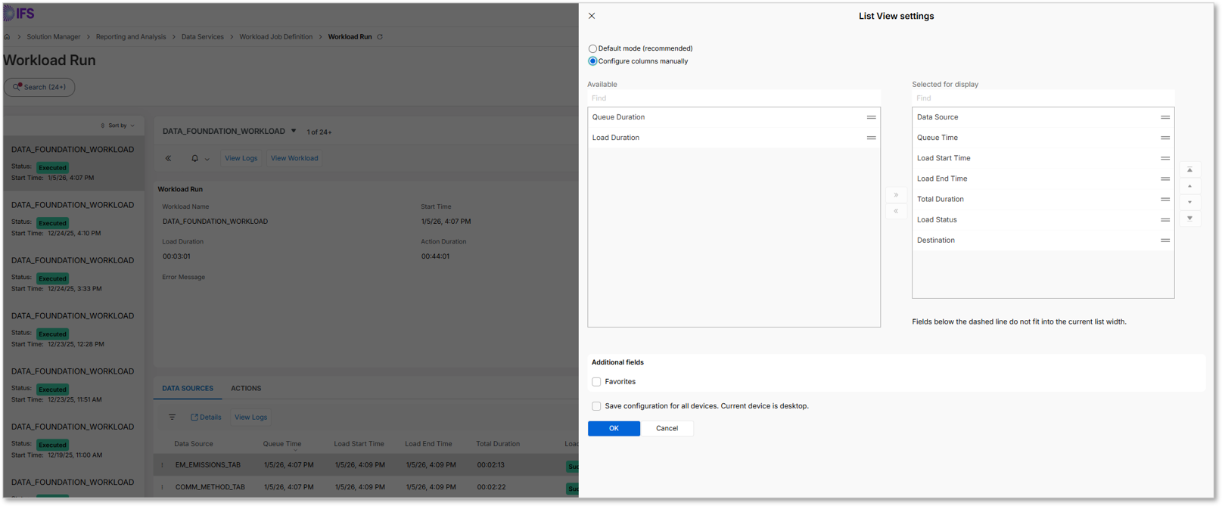Image resolution: width=1222 pixels, height=506 pixels.
Task: Click drag handle of Queue Time row
Action: click(x=1164, y=138)
